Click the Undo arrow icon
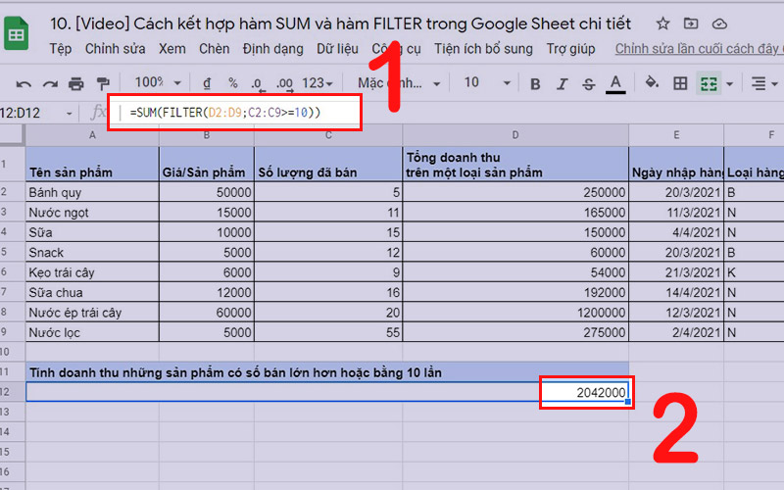 (x=24, y=83)
